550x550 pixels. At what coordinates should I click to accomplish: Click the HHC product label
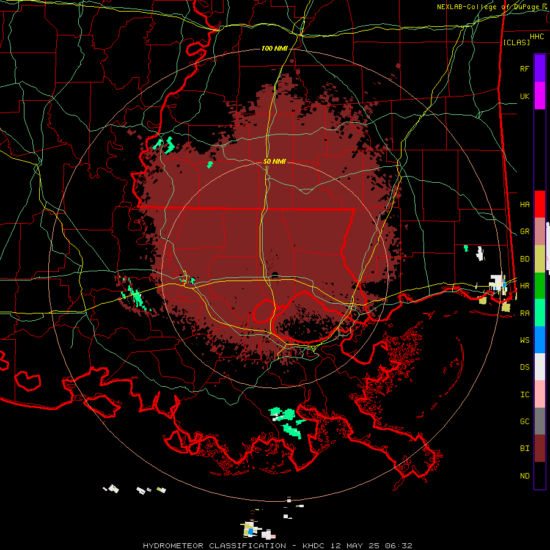coord(537,37)
